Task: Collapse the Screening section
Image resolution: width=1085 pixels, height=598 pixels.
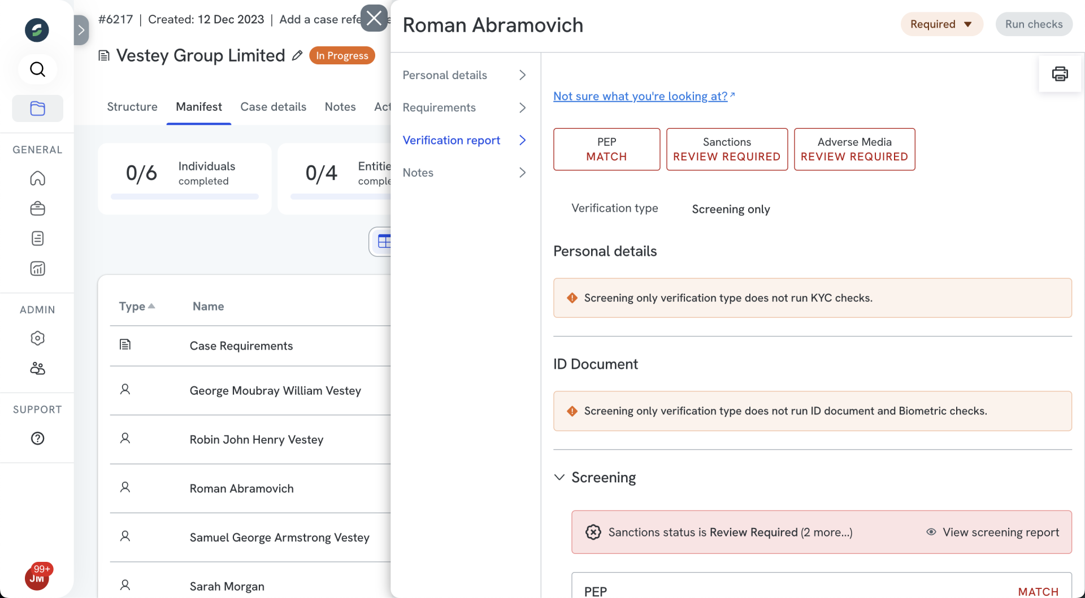Action: coord(559,477)
